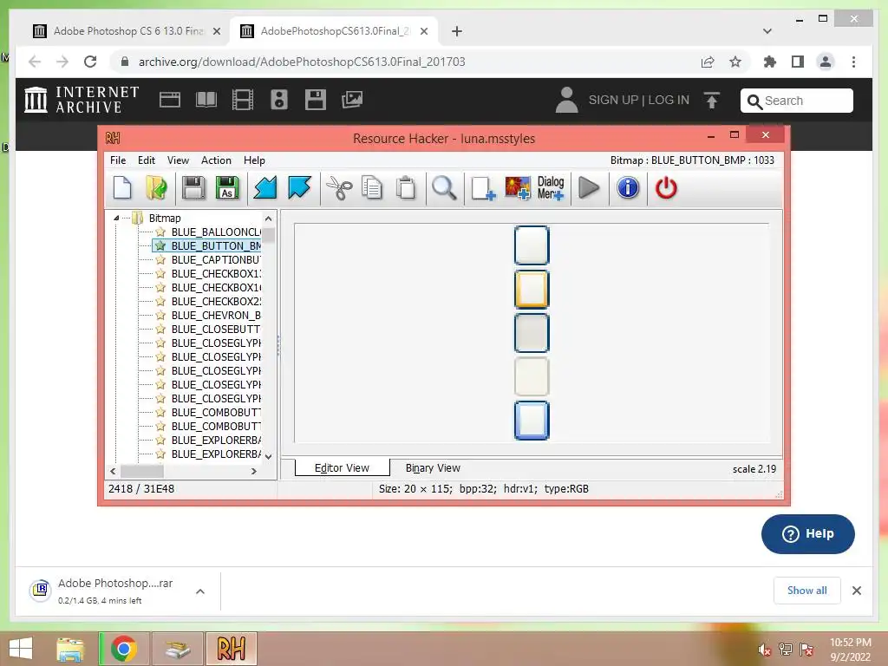Click the orange-bordered button bitmap preview

click(x=532, y=289)
